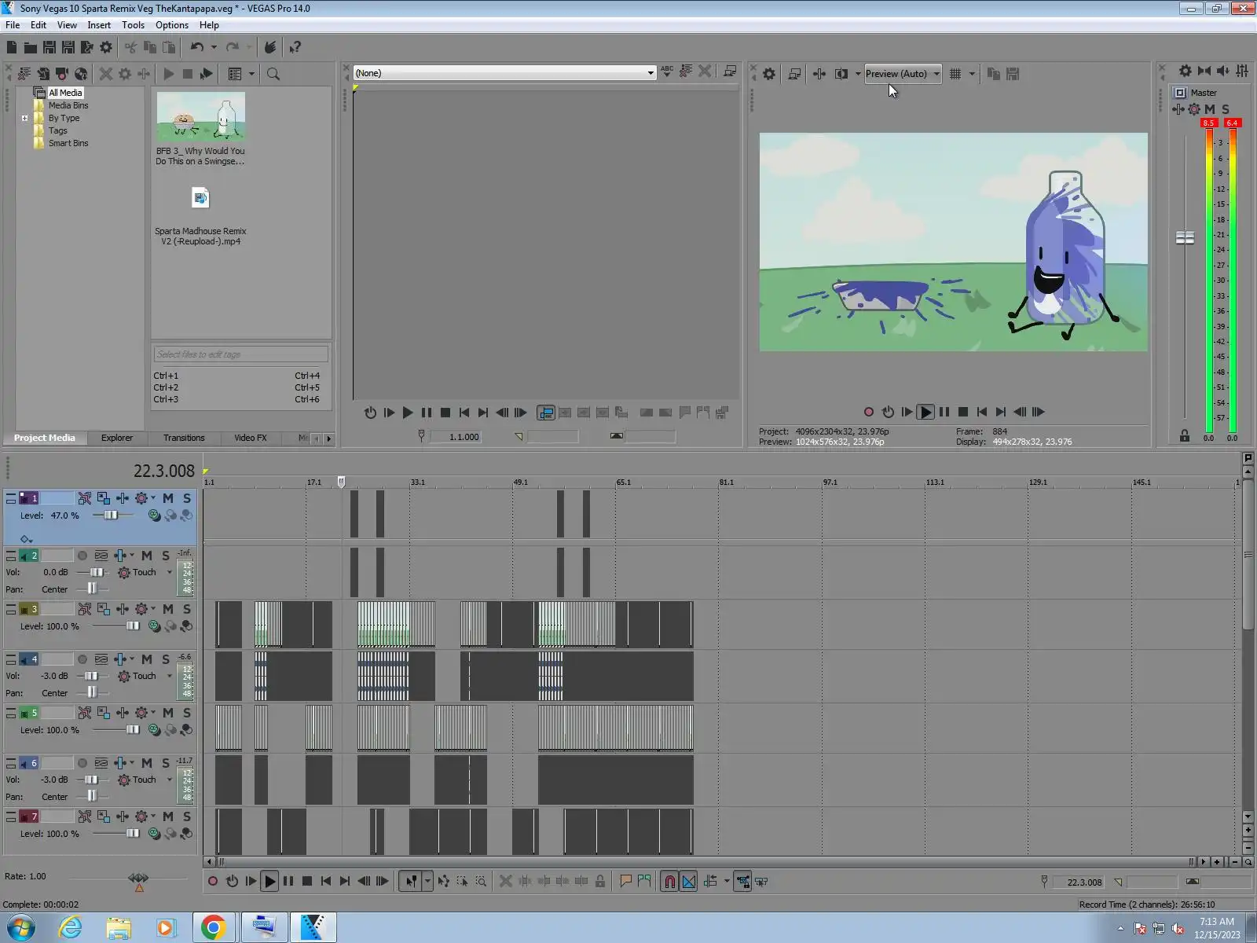Image resolution: width=1257 pixels, height=943 pixels.
Task: Toggle the overlays grid icon in preview
Action: pyautogui.click(x=955, y=74)
